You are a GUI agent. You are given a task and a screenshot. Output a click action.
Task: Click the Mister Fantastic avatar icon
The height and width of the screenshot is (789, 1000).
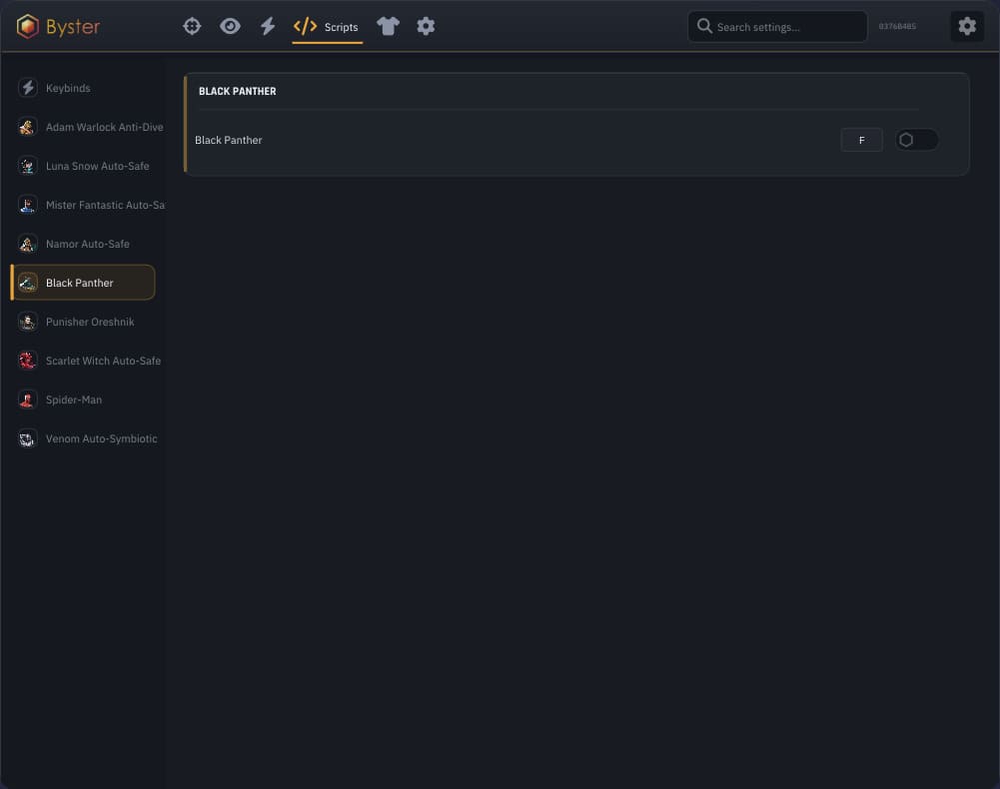pos(27,205)
